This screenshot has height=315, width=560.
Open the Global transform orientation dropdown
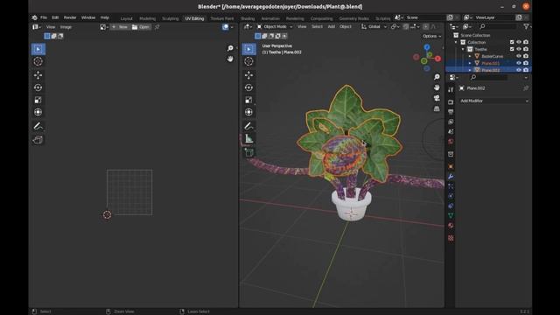click(374, 27)
